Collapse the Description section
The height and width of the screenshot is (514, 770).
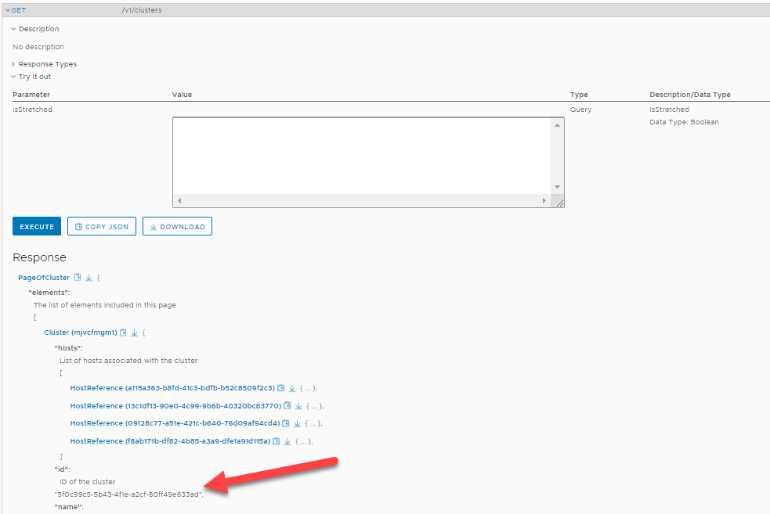(x=13, y=29)
